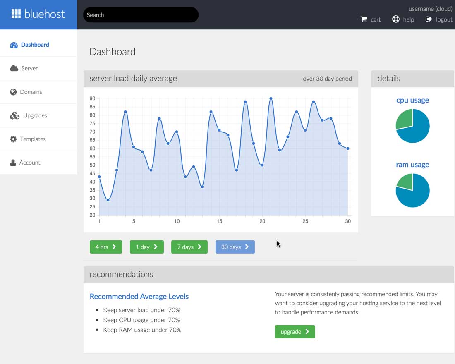Click 'Keep server load under 70%' bullet
Screen dimensions: 455x364
pos(141,310)
